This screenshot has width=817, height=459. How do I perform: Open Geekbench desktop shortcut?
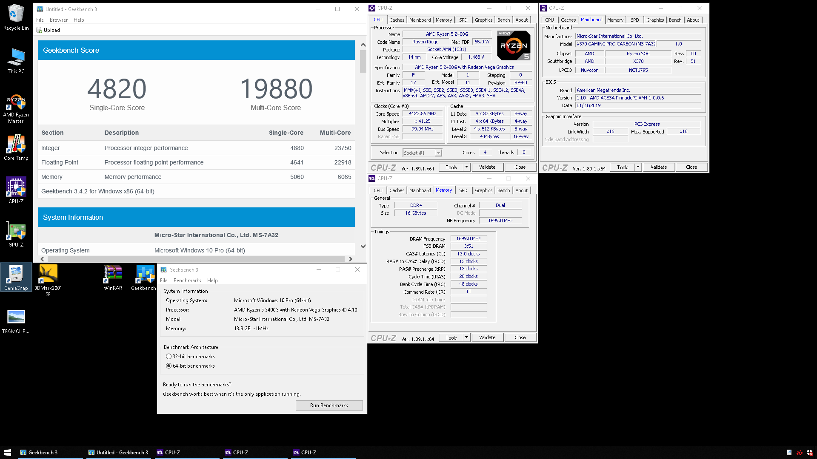point(144,277)
